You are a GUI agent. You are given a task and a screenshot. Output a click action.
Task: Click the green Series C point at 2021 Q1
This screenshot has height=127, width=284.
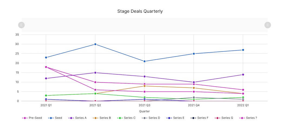[46, 96]
